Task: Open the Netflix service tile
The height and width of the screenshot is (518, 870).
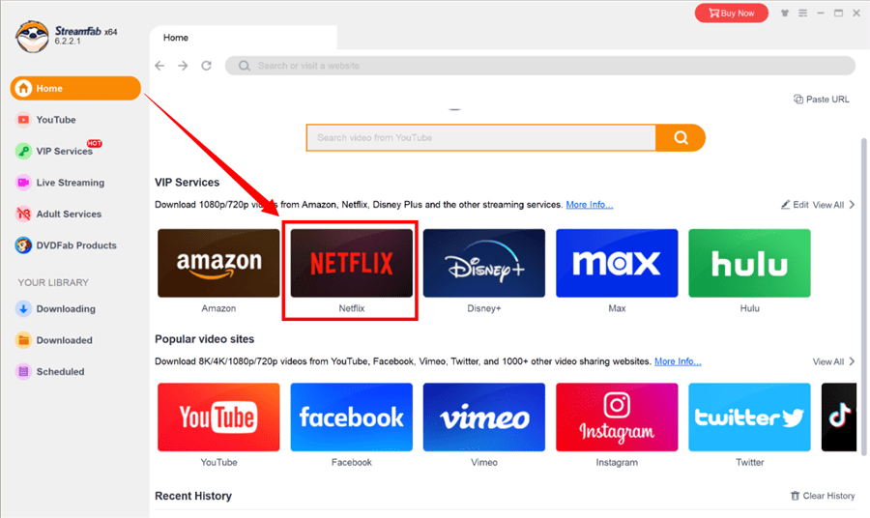Action: pos(352,263)
